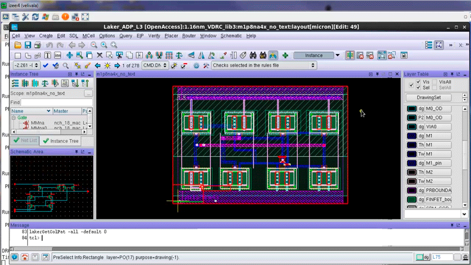Select the dg PRBOUNDA layer swatch
The width and height of the screenshot is (471, 265).
(412, 190)
